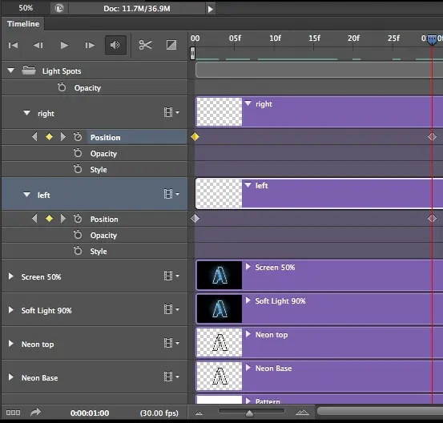Select the yellow keyframe on right Position track
The image size is (443, 423).
(x=195, y=137)
